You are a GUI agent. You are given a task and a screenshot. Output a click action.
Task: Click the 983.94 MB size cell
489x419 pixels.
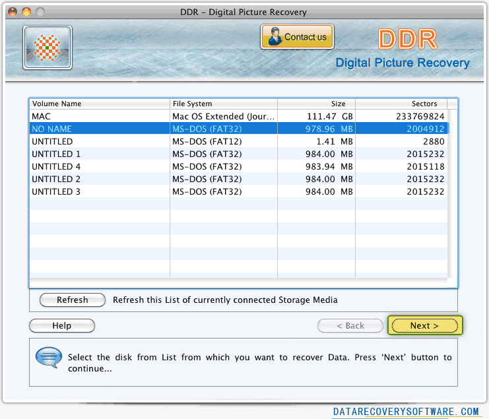tap(316, 166)
